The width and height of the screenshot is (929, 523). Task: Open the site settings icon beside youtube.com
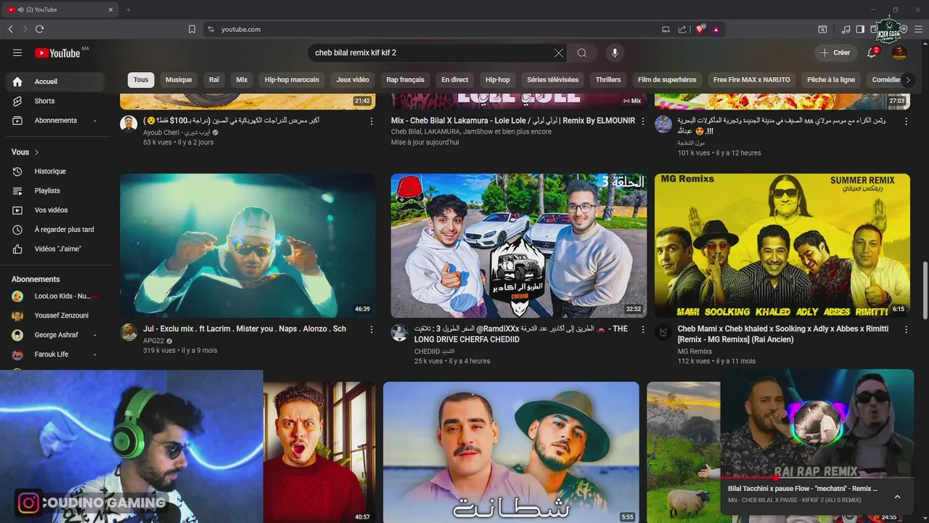[x=210, y=29]
